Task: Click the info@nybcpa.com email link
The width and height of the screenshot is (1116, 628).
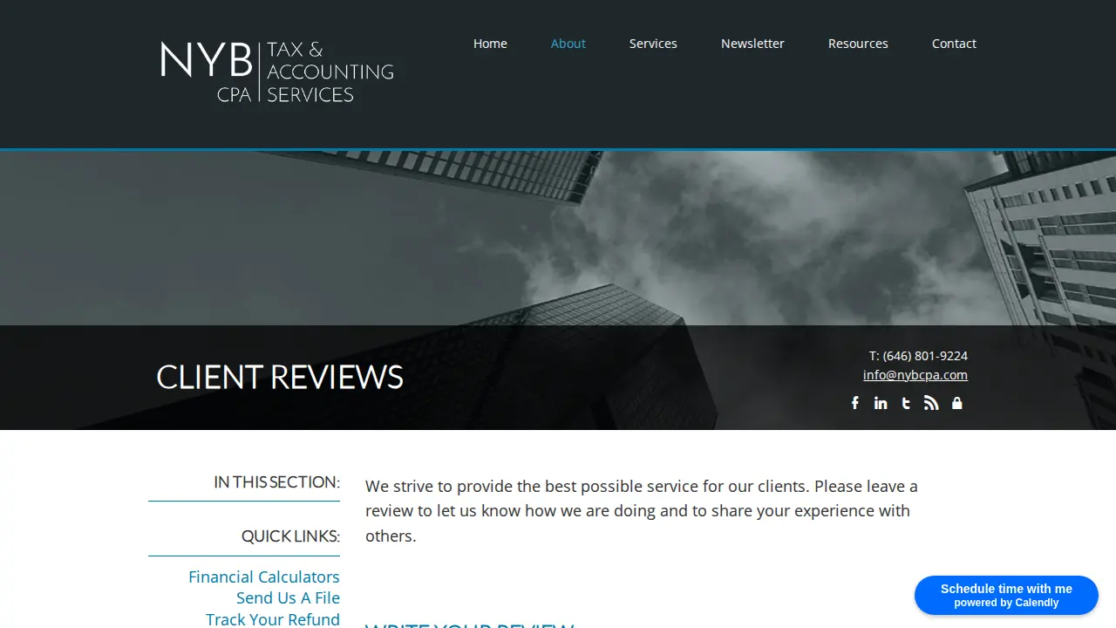Action: [915, 375]
